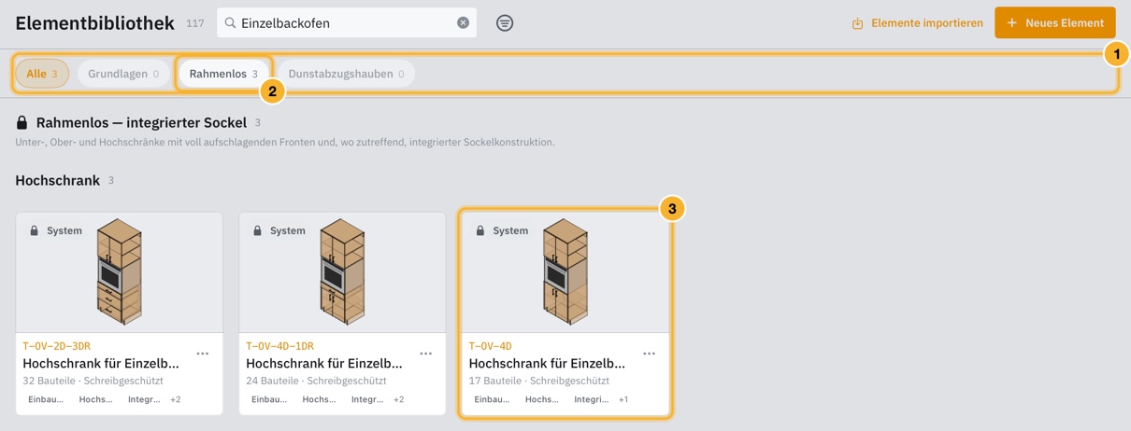This screenshot has width=1131, height=431.
Task: Click the lock icon on T-OV-4D-1DR card
Action: (x=257, y=230)
